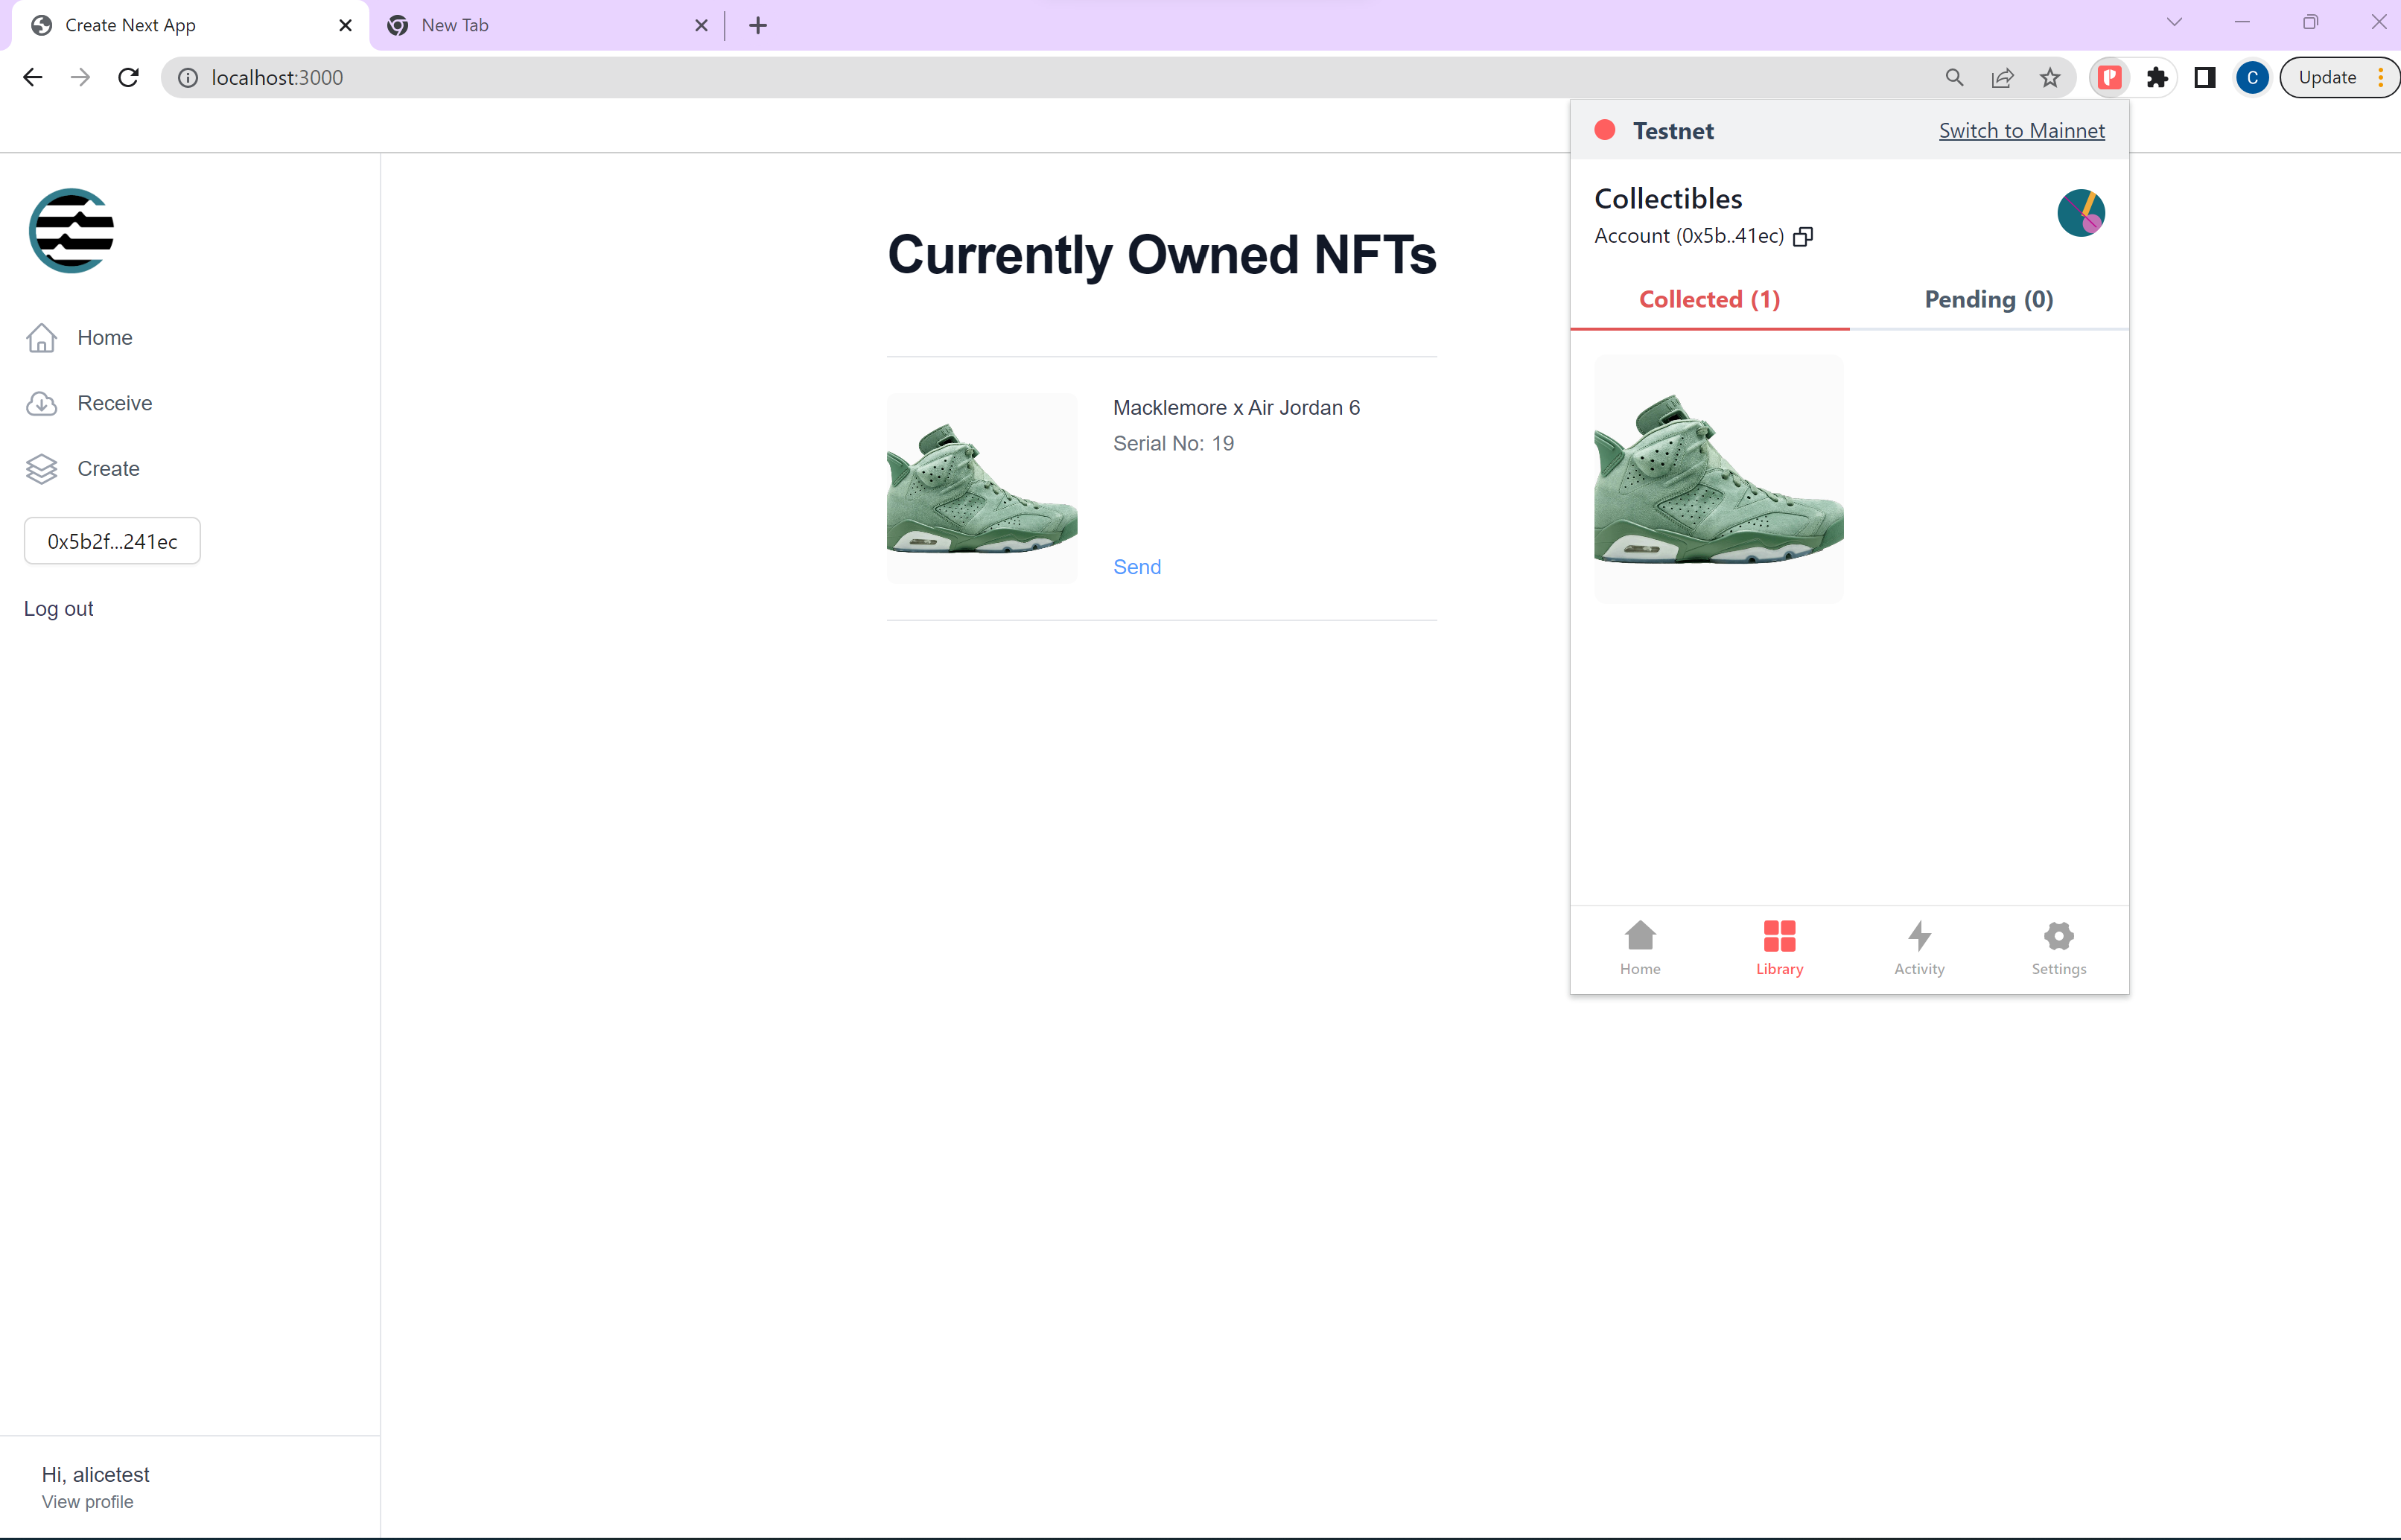
Task: Click Switch to Mainnet link
Action: tap(2021, 131)
